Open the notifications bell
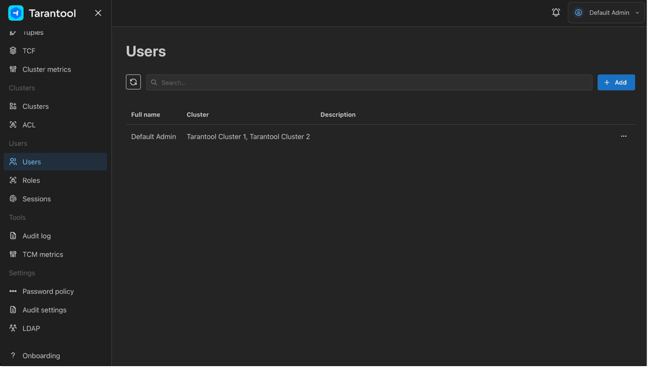The width and height of the screenshot is (648, 368). (x=556, y=13)
